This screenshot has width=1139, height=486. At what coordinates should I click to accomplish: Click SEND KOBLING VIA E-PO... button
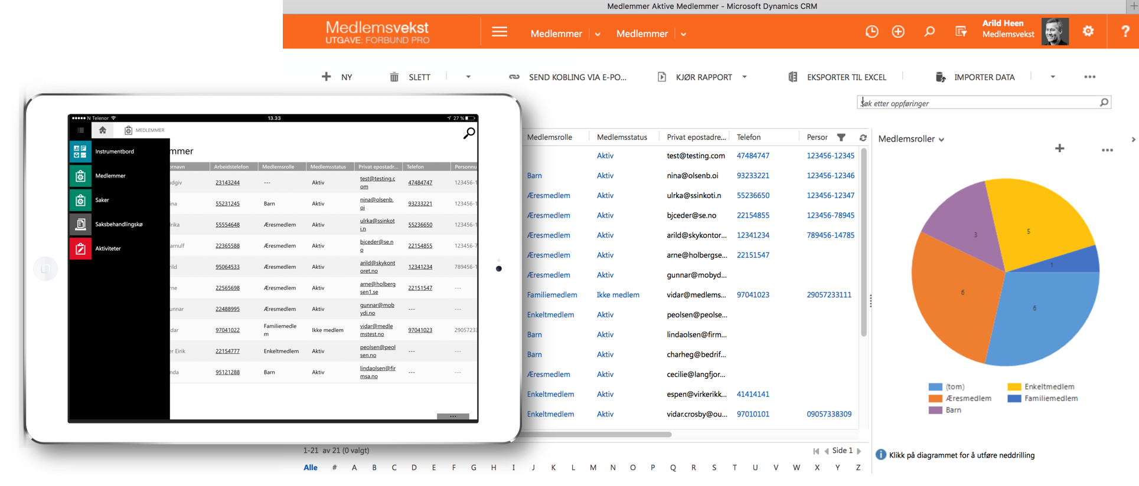[x=577, y=77]
